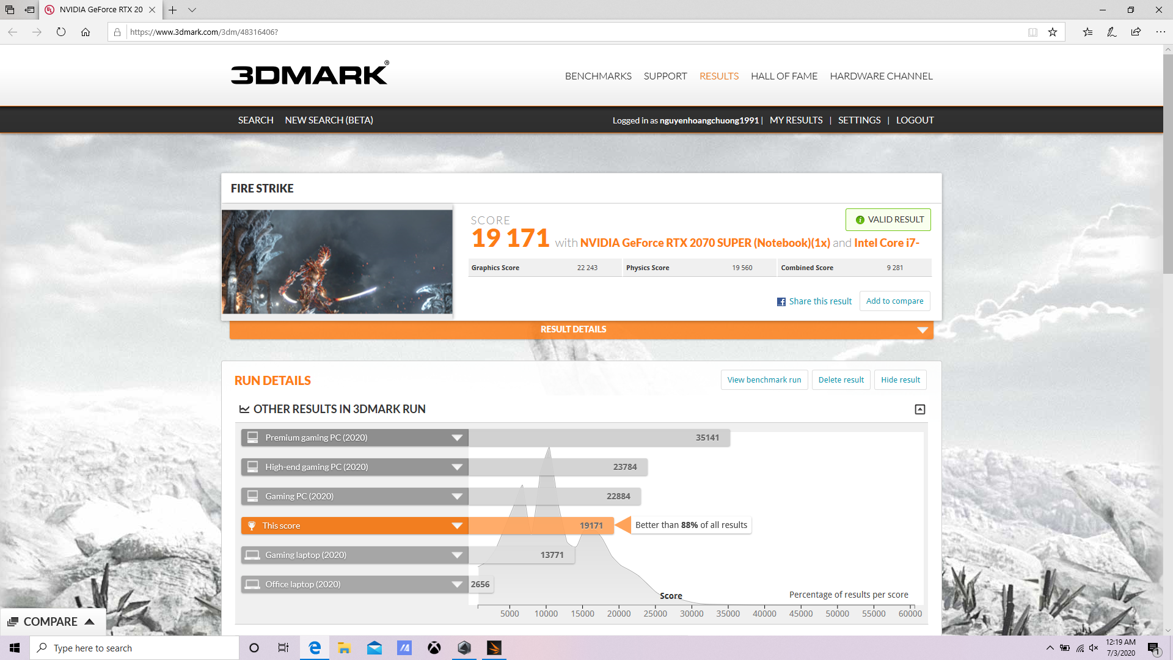Viewport: 1173px width, 660px height.
Task: Click LOGOUT
Action: 915,120
